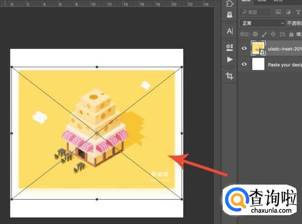Filter layers by adjustment layer icon
The image size is (302, 224).
288,12
